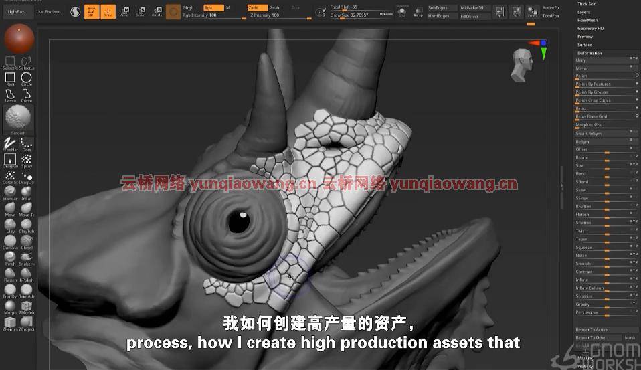Select the Standard brush
Viewport: 641px width, 370px height.
point(10,193)
